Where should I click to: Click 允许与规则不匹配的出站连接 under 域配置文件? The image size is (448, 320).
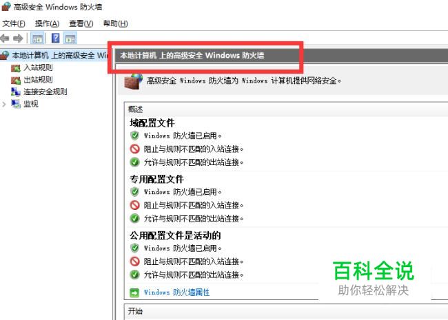(194, 162)
